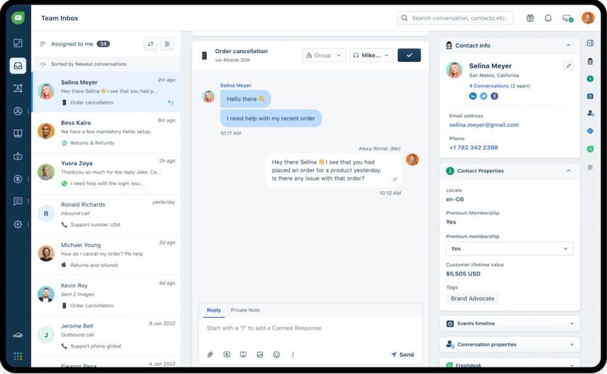Viewport: 607px width, 374px height.
Task: Mark the Order cancellation conversation as resolved
Action: coord(408,54)
